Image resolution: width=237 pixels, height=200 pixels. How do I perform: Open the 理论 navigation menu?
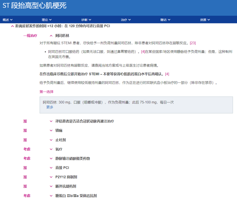click(x=47, y=20)
